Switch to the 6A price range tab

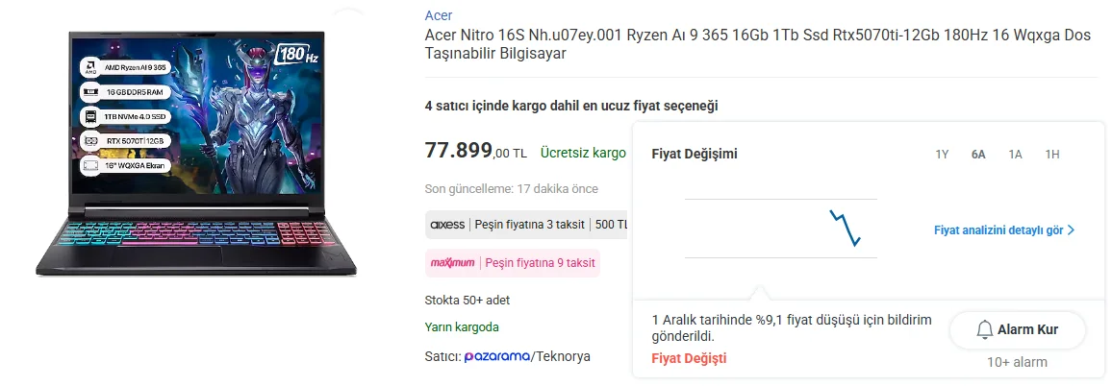pyautogui.click(x=978, y=155)
